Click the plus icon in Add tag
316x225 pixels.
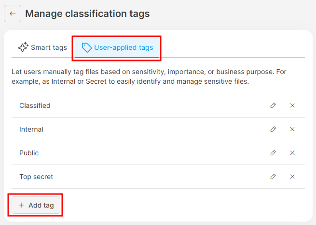click(21, 205)
